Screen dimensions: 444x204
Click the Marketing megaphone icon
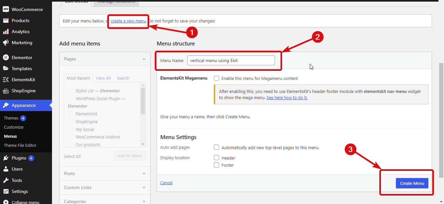(x=6, y=43)
